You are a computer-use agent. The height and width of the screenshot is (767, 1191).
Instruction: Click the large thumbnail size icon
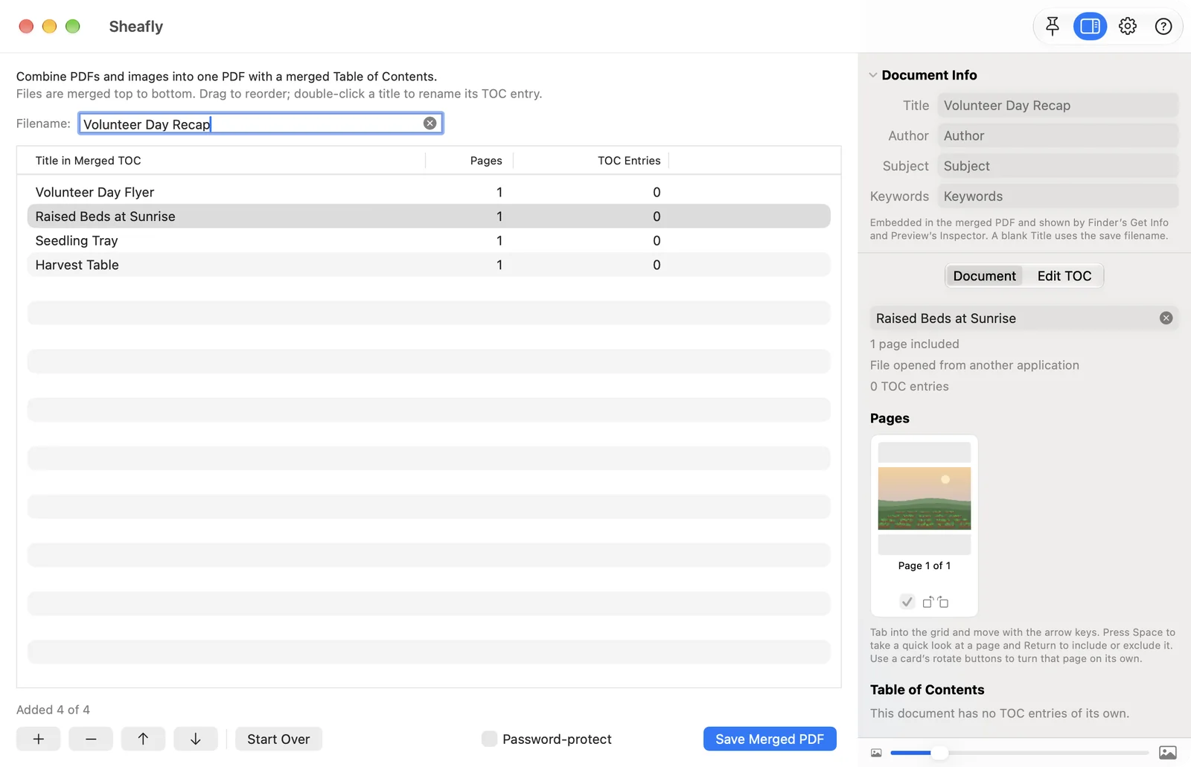click(1168, 753)
